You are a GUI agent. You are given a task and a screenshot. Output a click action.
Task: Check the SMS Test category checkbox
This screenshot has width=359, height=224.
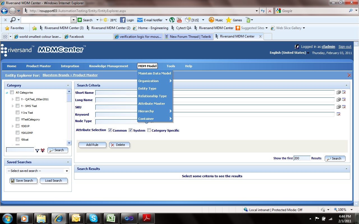click(x=18, y=106)
